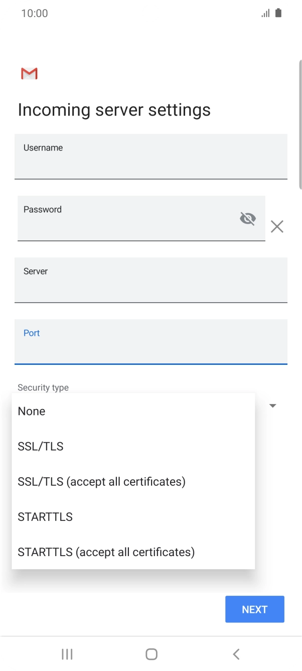Select SSL/TLS from security options

40,446
